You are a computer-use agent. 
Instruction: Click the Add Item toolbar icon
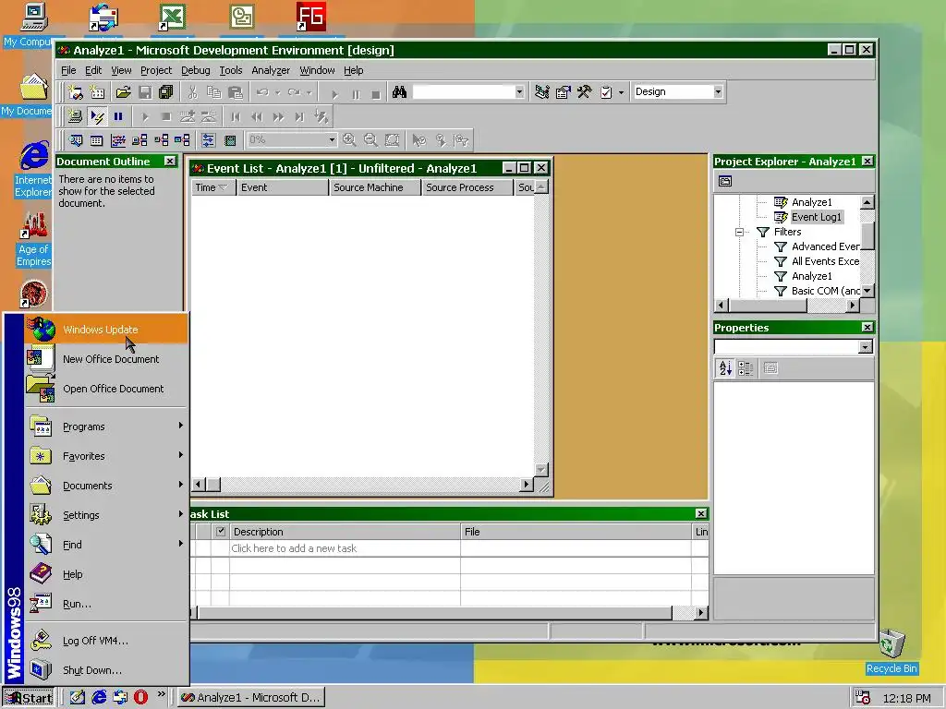coord(97,92)
